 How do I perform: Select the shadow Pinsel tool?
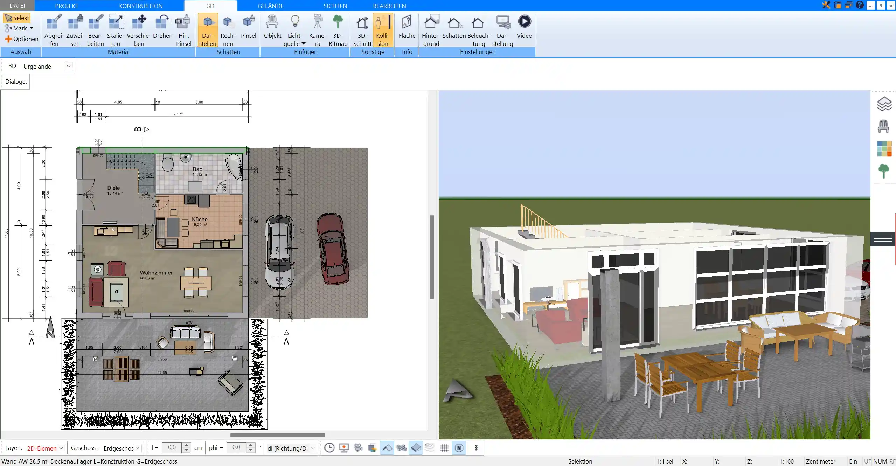(x=248, y=27)
